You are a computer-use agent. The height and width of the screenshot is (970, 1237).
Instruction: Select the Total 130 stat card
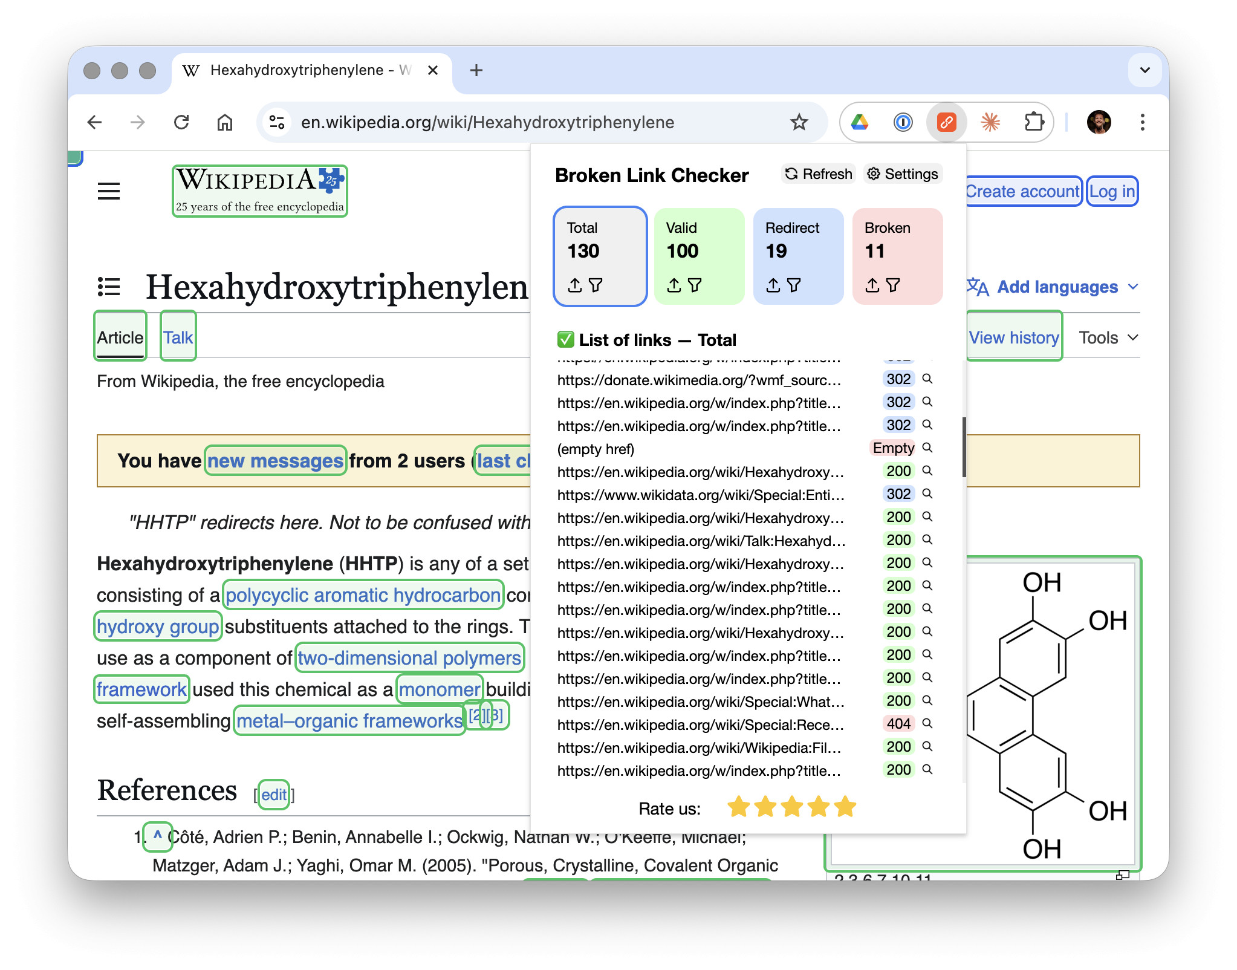600,256
